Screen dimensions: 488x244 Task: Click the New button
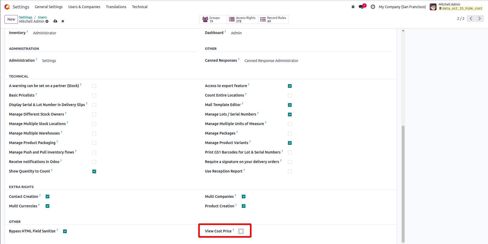[x=11, y=19]
